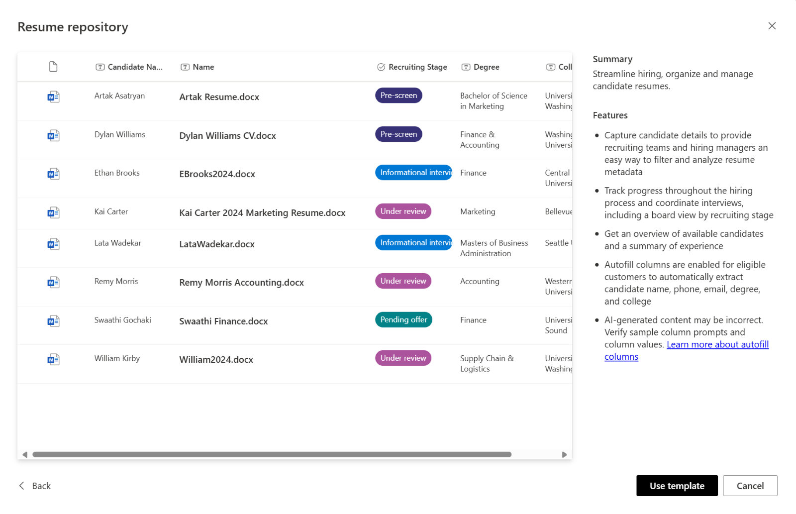
Task: Open the Learn more about autofill columns link
Action: 717,344
